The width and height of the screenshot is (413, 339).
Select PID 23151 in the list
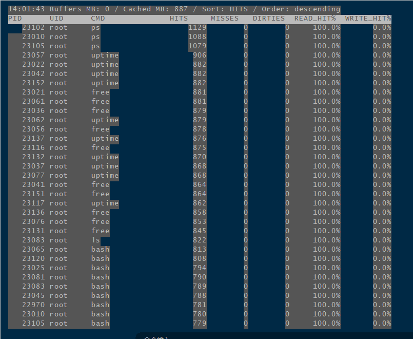tap(33, 194)
